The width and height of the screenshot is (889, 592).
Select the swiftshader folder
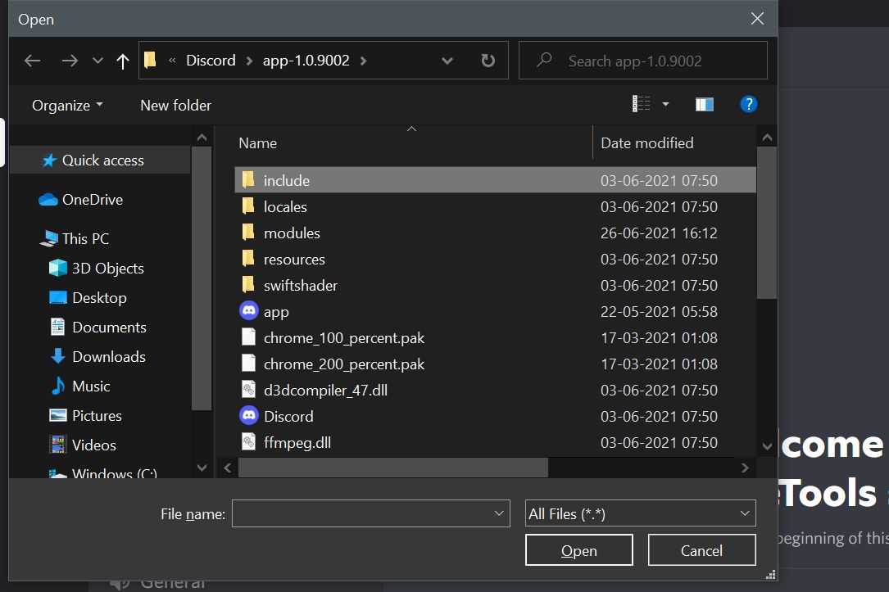click(495, 285)
